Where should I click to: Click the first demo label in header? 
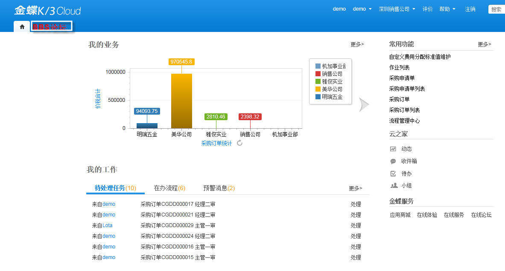click(339, 9)
